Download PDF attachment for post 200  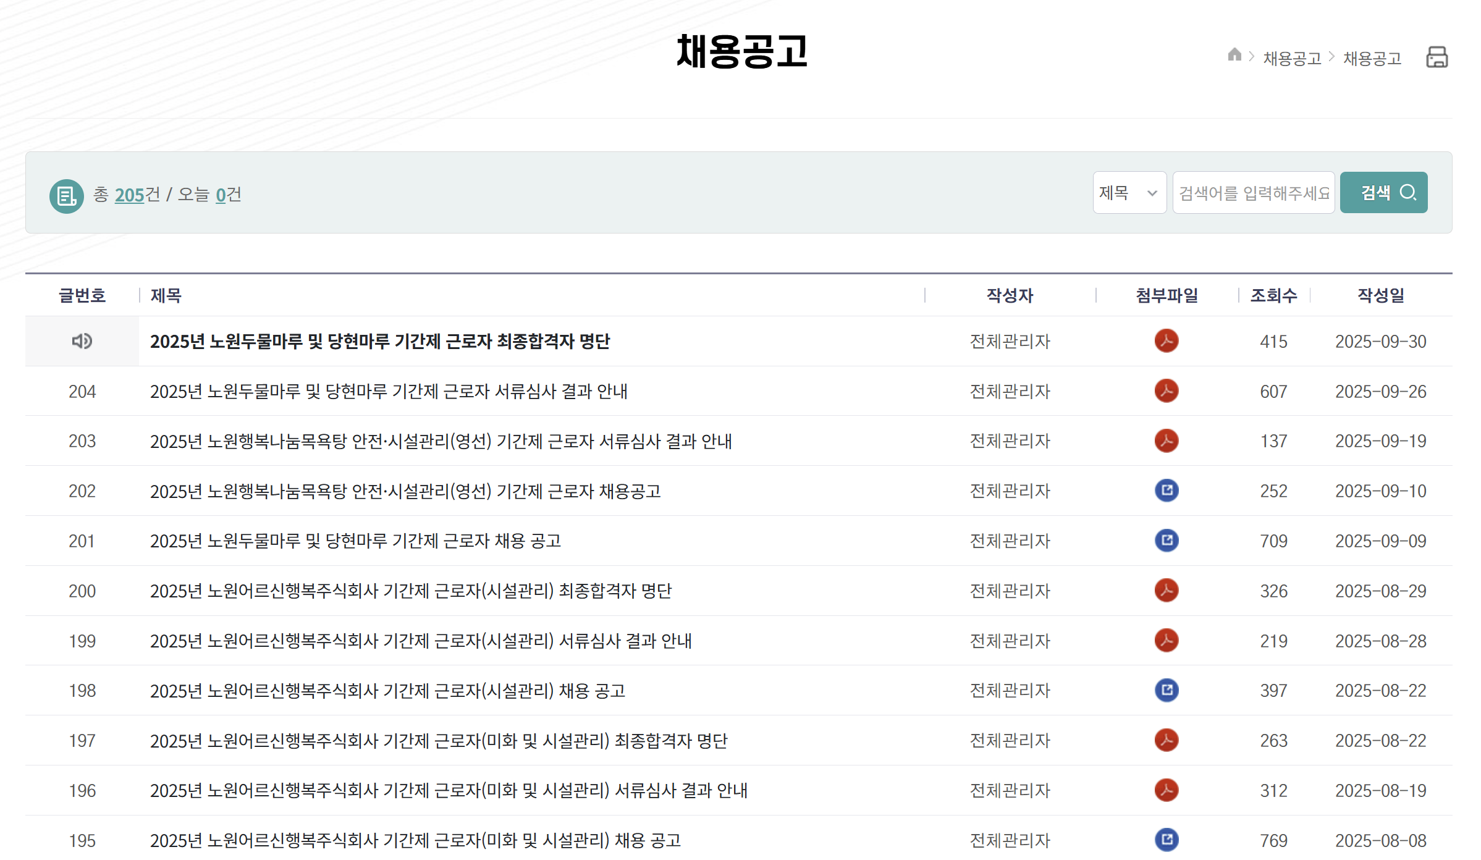click(x=1166, y=591)
